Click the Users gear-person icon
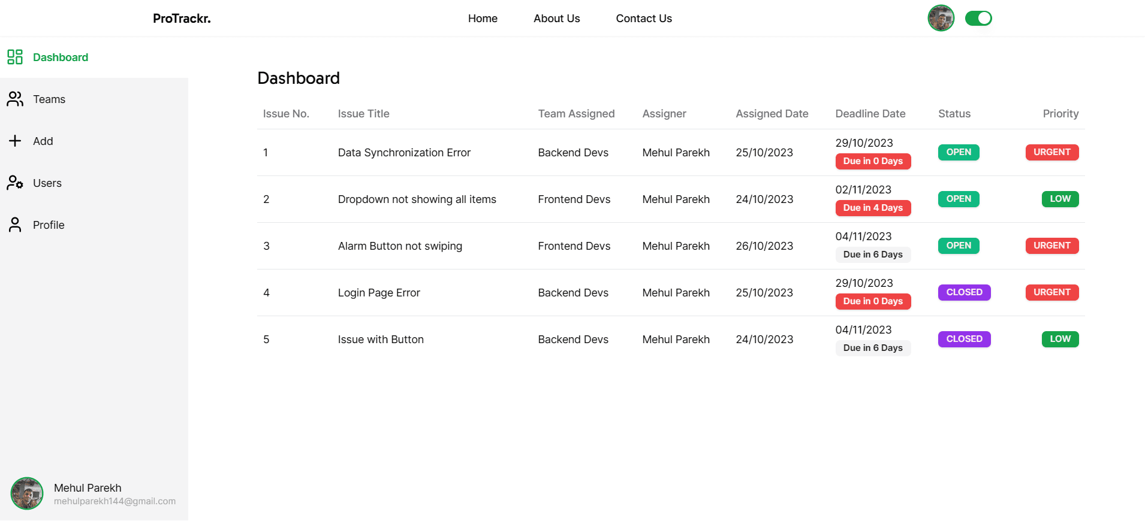 click(x=15, y=183)
